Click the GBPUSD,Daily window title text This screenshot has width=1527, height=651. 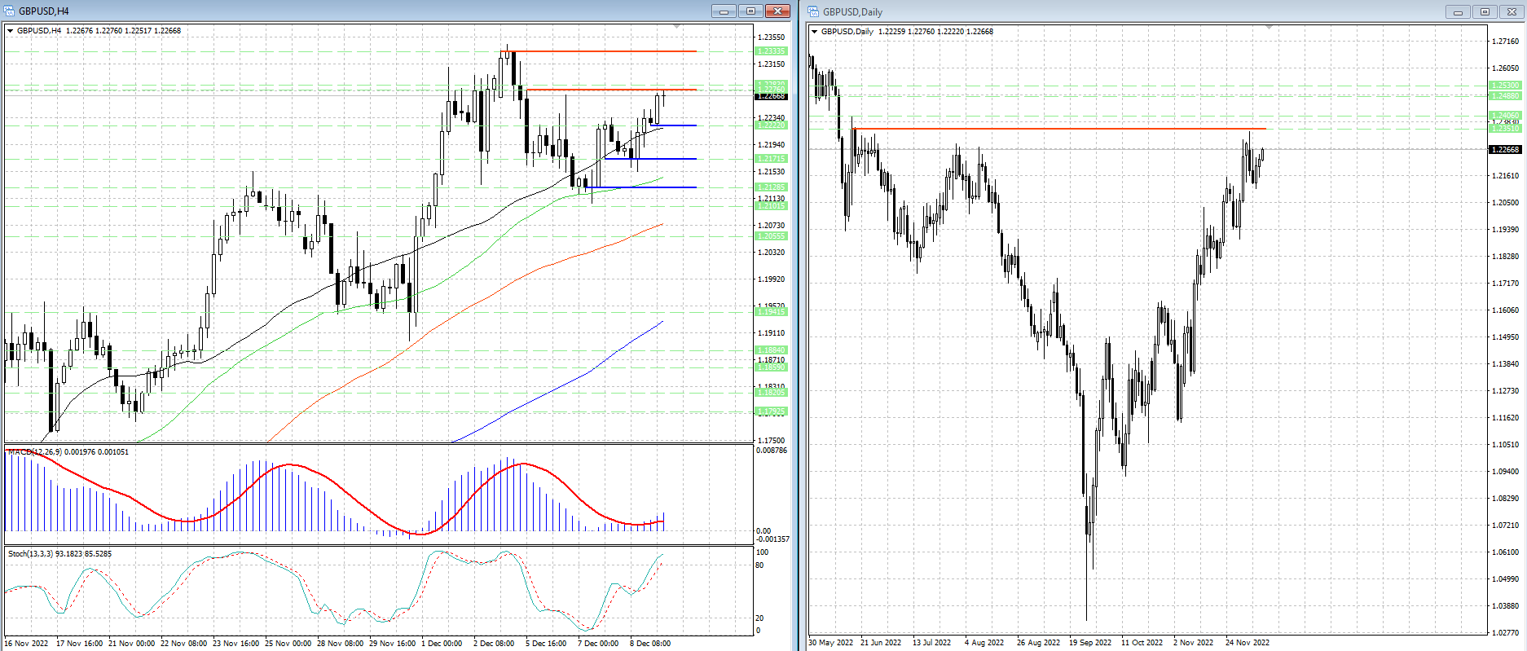pyautogui.click(x=852, y=12)
